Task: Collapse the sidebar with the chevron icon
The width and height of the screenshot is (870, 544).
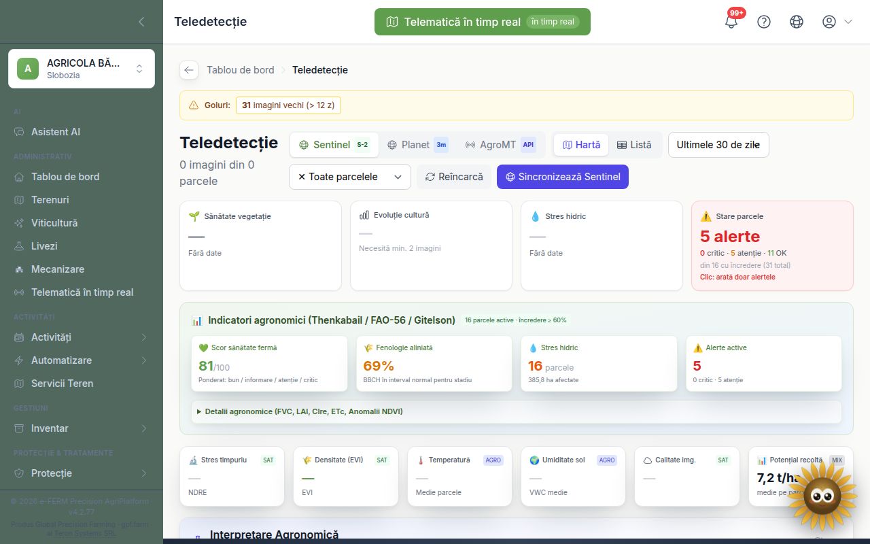Action: 141,22
